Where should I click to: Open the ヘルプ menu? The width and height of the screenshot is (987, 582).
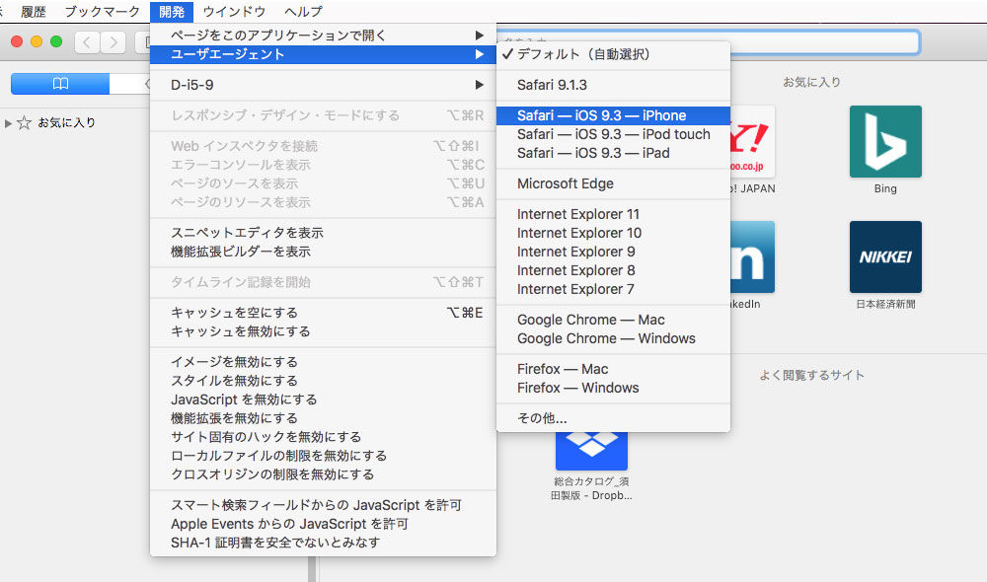coord(303,11)
